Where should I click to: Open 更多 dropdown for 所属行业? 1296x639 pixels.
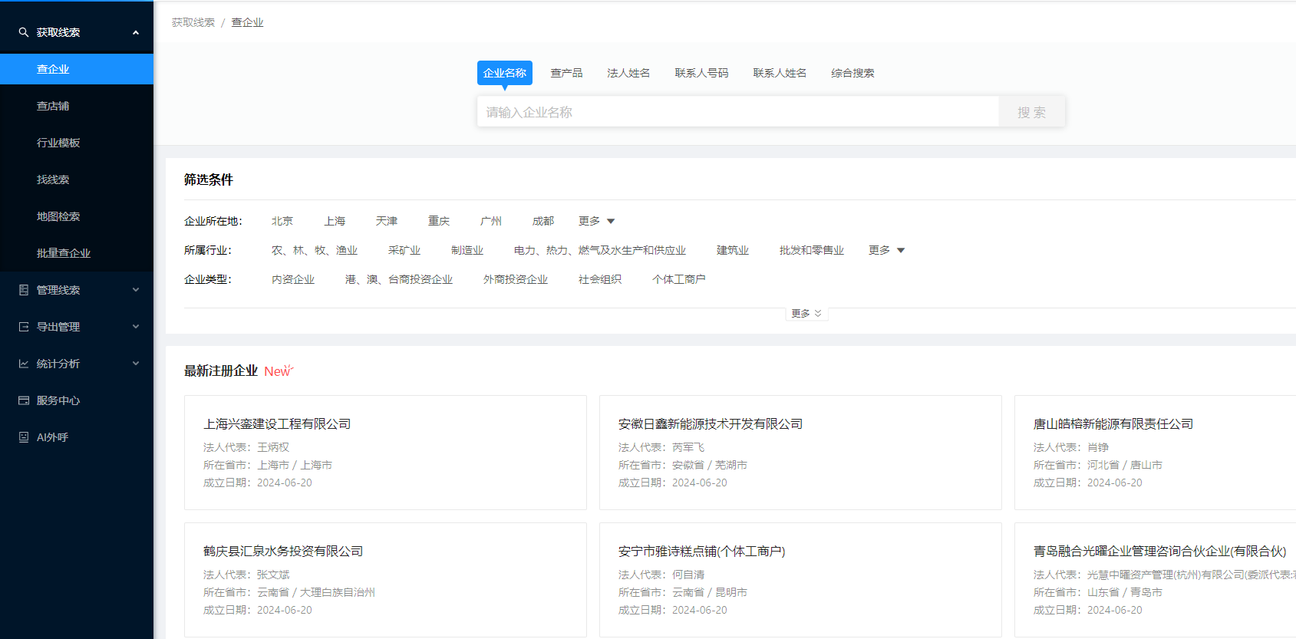click(887, 250)
